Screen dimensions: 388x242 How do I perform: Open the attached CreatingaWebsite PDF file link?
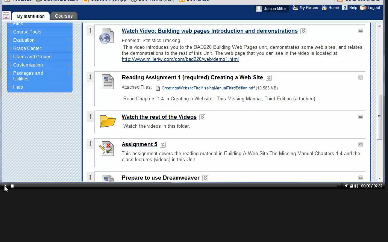[x=208, y=88]
